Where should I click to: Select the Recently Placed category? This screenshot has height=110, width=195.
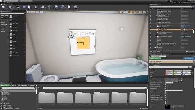tap(4, 16)
